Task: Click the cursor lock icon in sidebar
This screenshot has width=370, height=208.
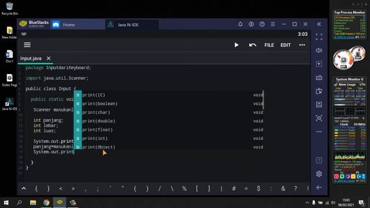Action: click(x=319, y=64)
